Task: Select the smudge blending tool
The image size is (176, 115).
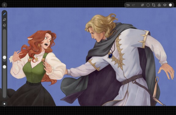Action: [4, 20]
